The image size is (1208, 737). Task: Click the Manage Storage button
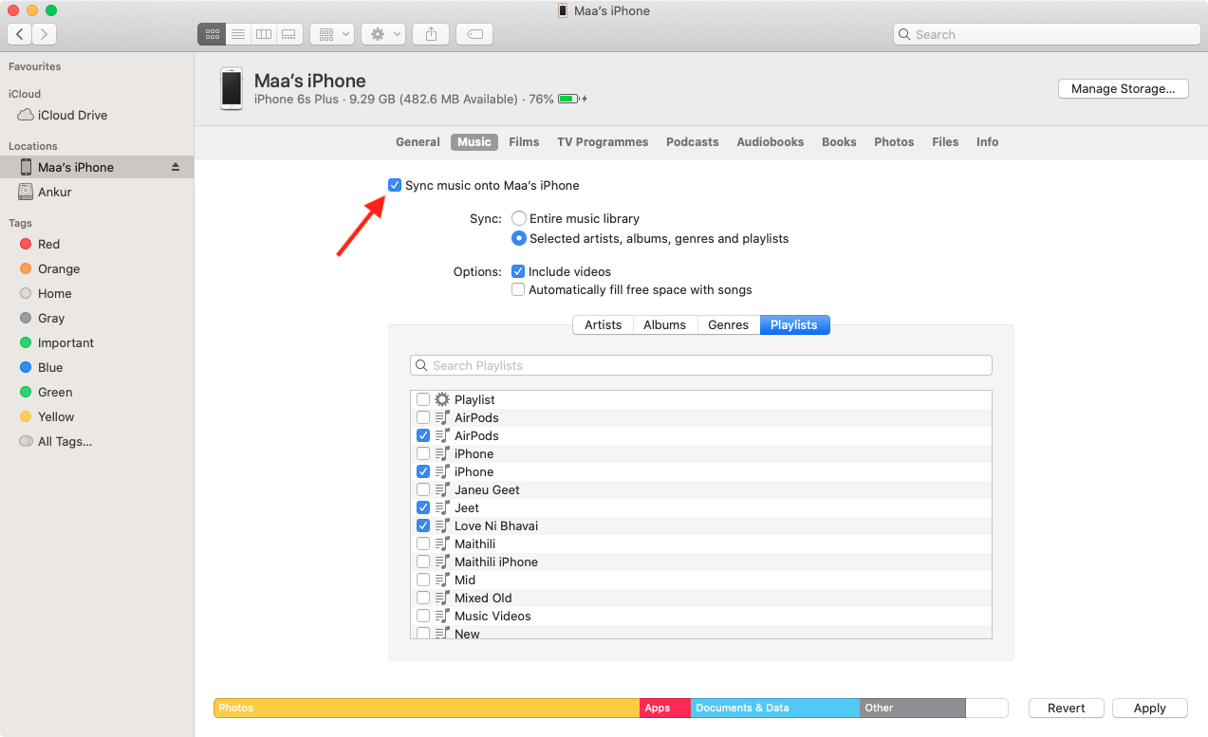coord(1124,88)
